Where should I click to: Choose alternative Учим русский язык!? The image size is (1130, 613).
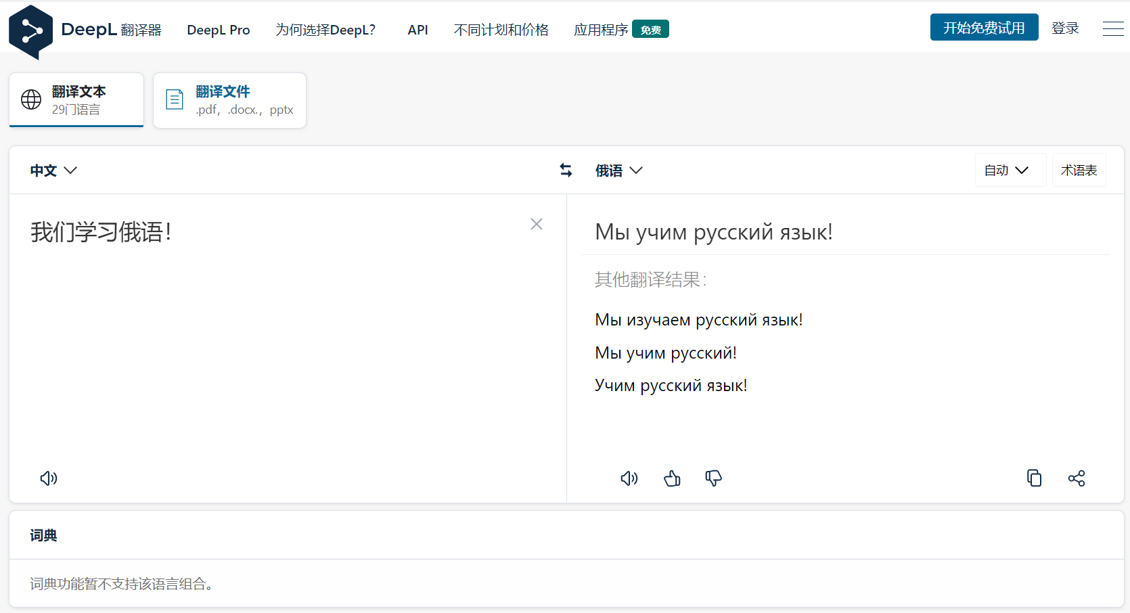[x=671, y=386]
